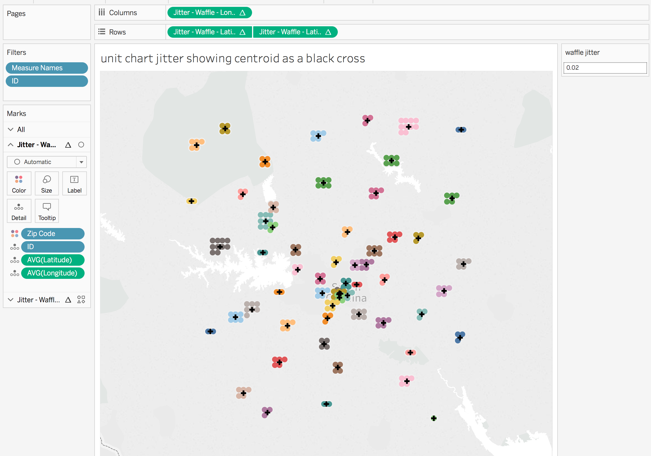Click the waffle jitter parameter label
The height and width of the screenshot is (456, 651).
click(x=582, y=53)
